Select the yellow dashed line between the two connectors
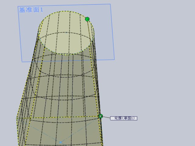This screenshot has height=146, width=195. 94,67
